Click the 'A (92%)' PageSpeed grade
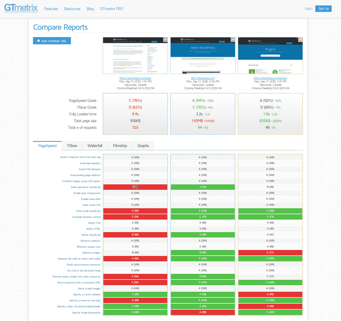341x321 pixels. (x=266, y=101)
